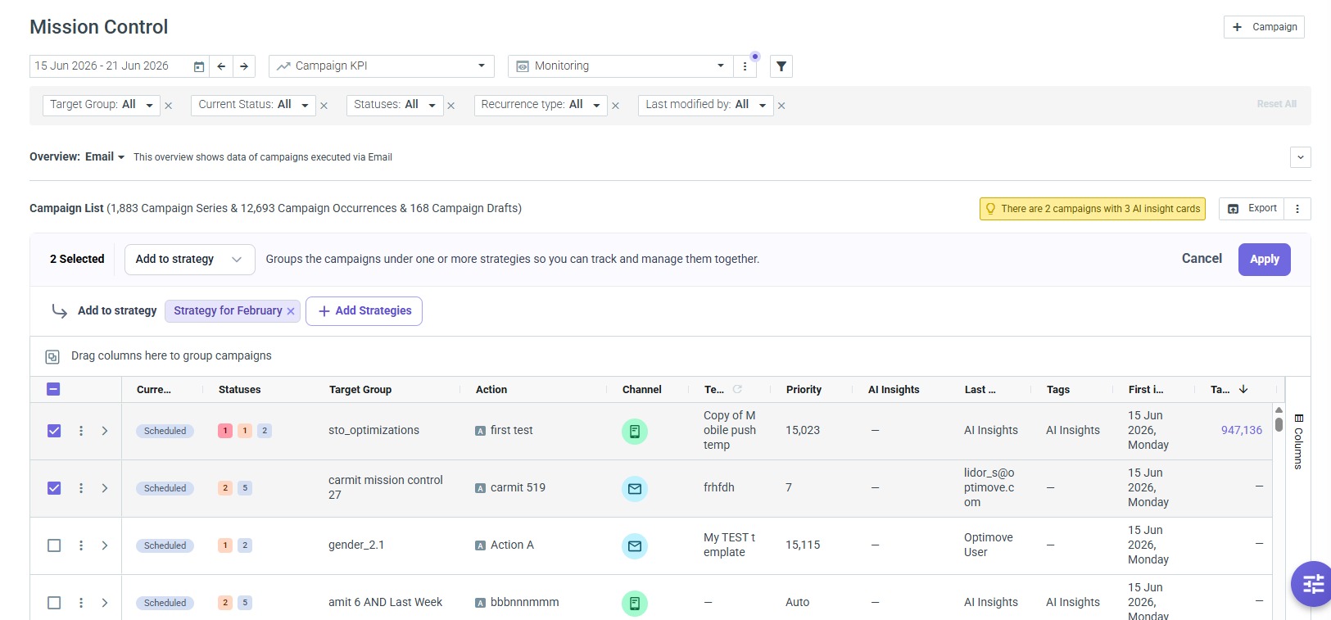Click the Apply button

click(x=1264, y=260)
